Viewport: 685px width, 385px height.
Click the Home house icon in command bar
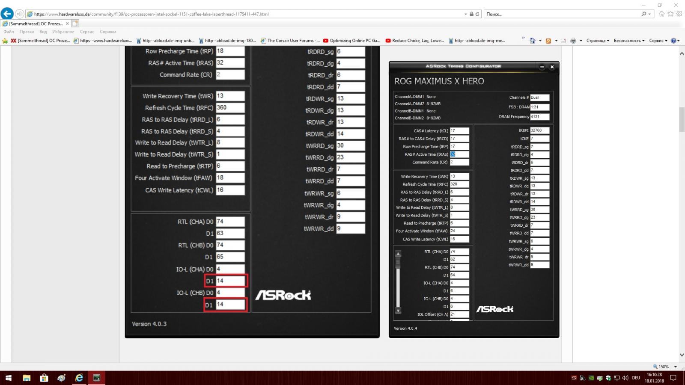pos(533,41)
